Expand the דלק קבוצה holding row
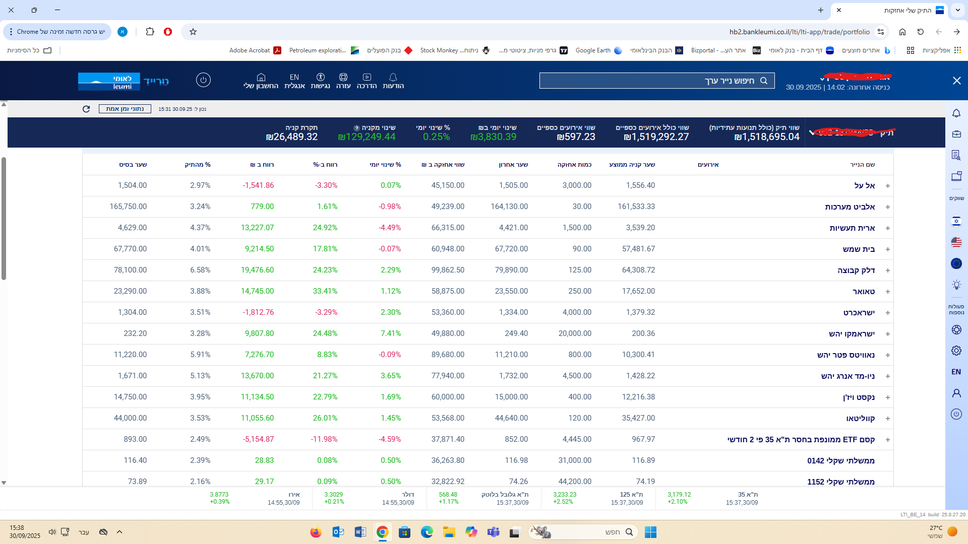The height and width of the screenshot is (544, 968). coord(887,270)
